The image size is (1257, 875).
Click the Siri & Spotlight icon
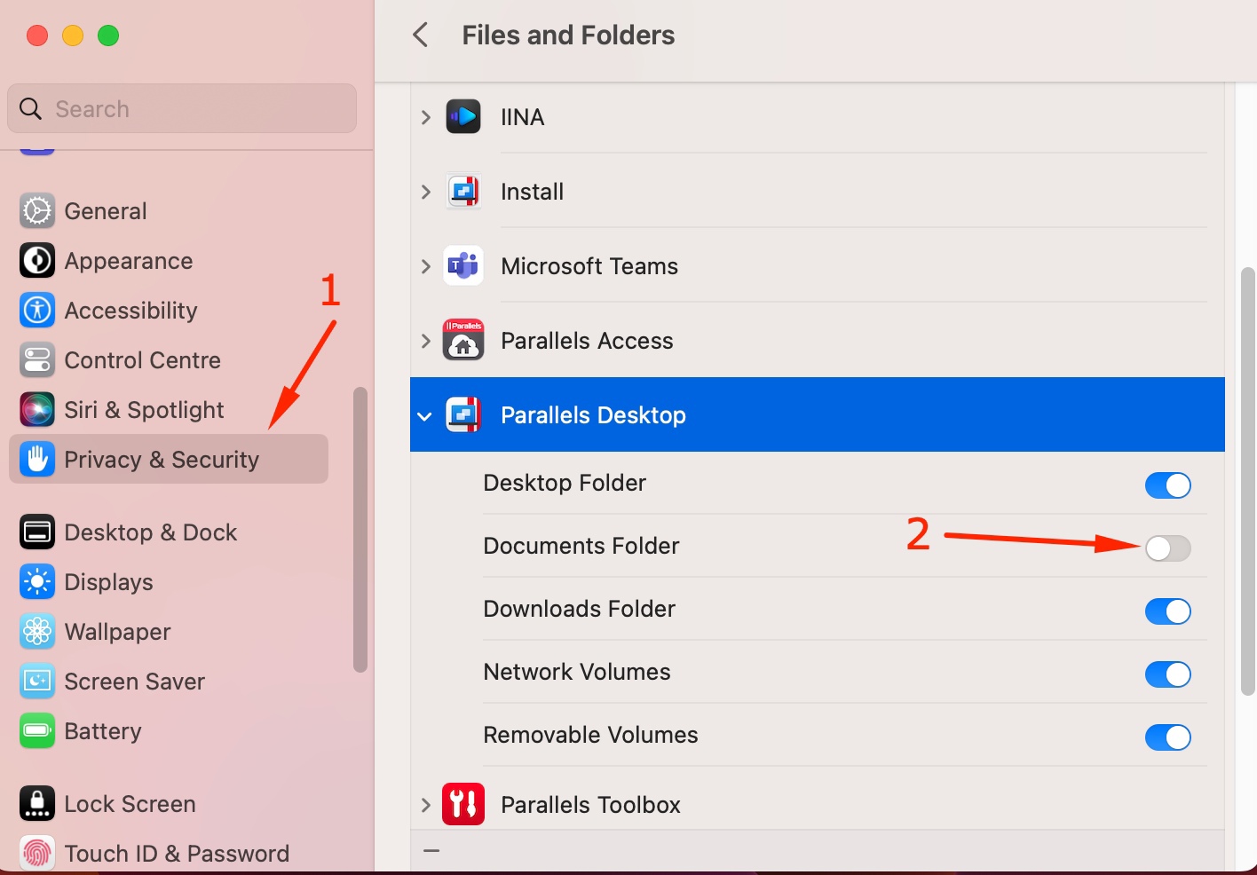(37, 410)
